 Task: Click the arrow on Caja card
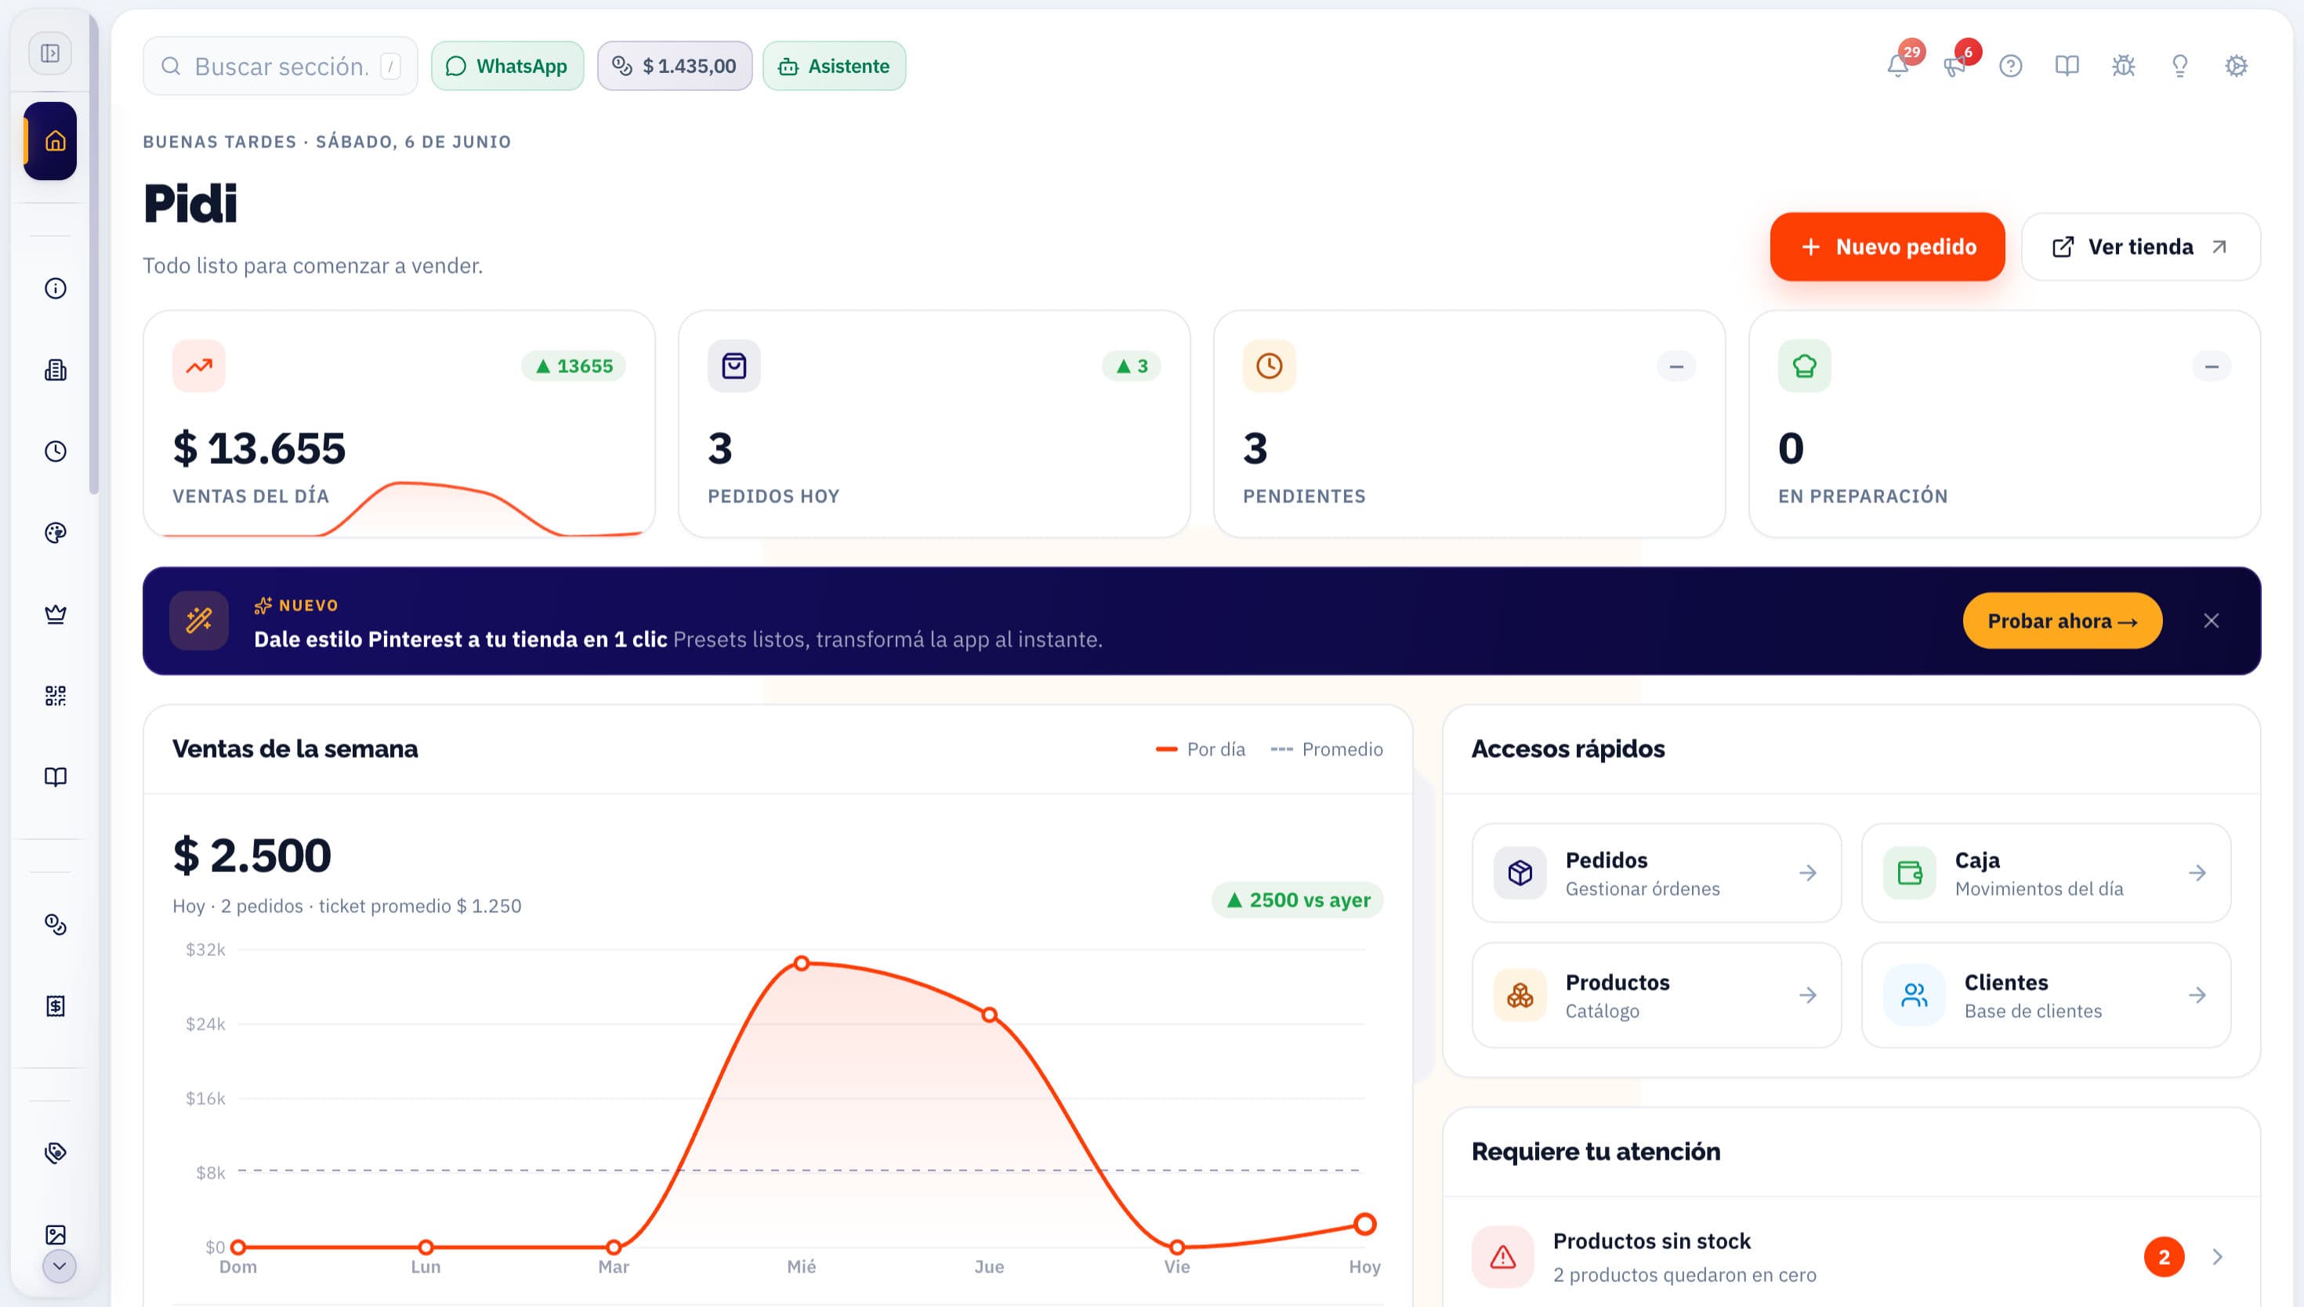2197,874
